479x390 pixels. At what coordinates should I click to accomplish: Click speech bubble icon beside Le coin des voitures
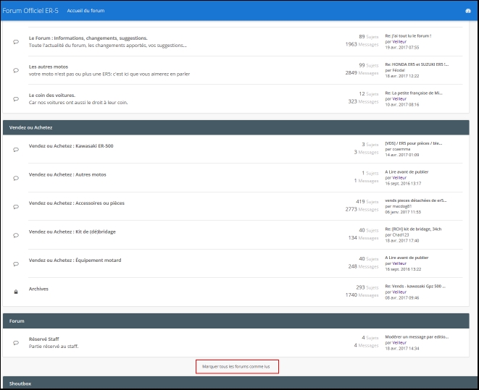point(16,99)
